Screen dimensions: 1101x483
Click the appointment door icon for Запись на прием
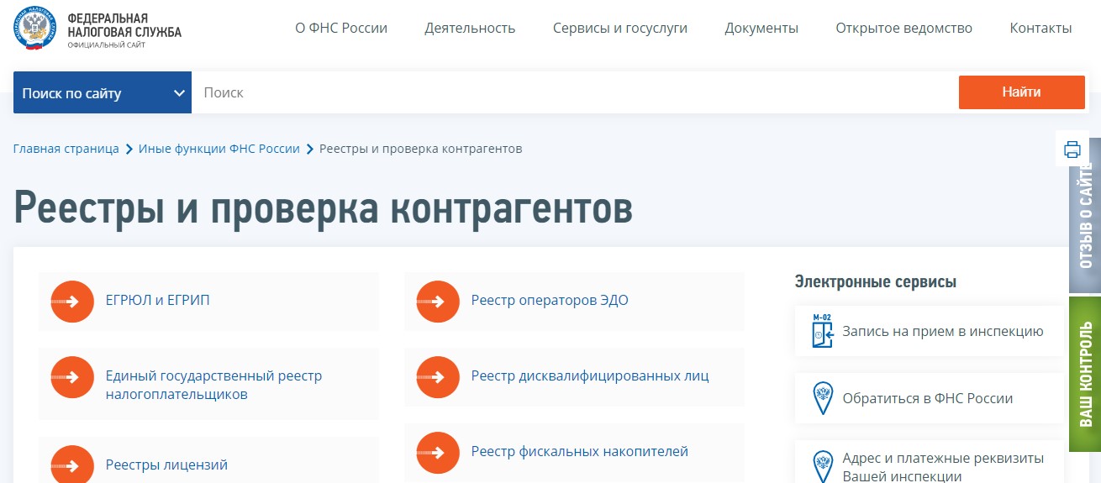pos(822,331)
